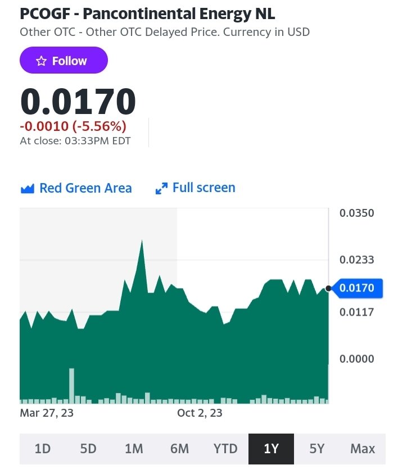The width and height of the screenshot is (398, 474).
Task: Click the Full screen arrows icon
Action: 161,188
